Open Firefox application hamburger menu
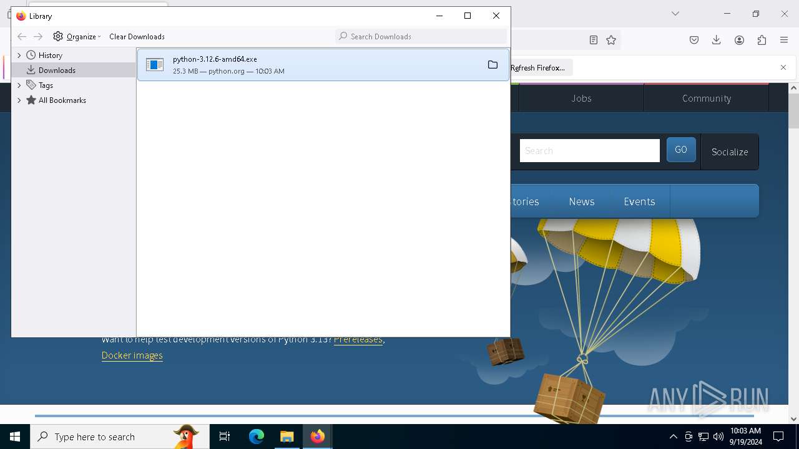The height and width of the screenshot is (449, 799). click(x=784, y=40)
